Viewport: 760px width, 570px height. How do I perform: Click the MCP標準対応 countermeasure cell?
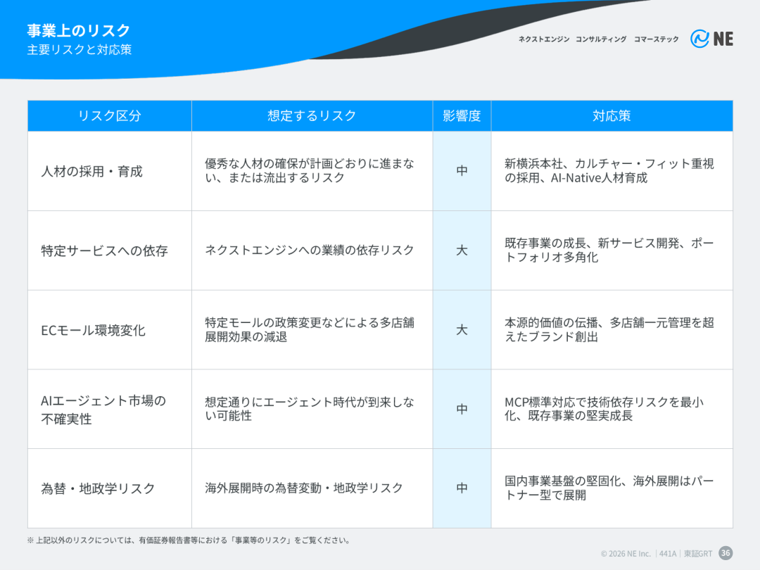coord(612,409)
